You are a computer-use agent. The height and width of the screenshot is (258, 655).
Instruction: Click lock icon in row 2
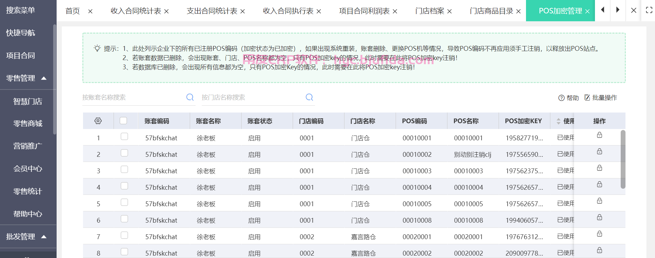click(x=599, y=151)
